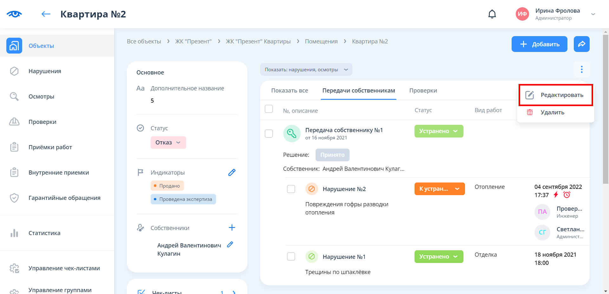Click the back arrow next to Квартира №2
The height and width of the screenshot is (294, 609).
[x=46, y=14]
